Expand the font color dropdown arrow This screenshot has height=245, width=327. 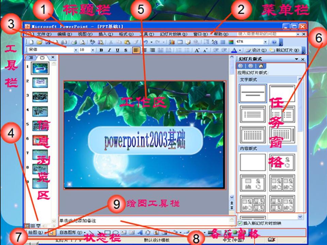coord(240,50)
